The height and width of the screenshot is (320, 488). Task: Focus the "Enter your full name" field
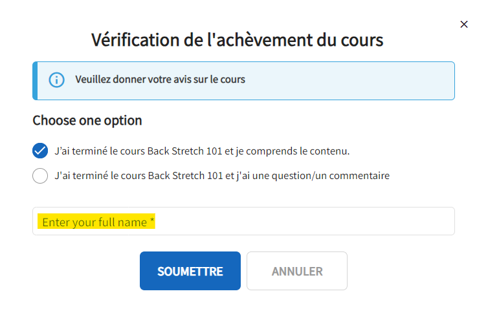tap(243, 221)
